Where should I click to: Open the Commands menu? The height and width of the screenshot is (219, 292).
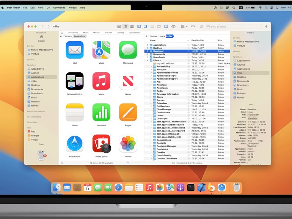click(59, 8)
